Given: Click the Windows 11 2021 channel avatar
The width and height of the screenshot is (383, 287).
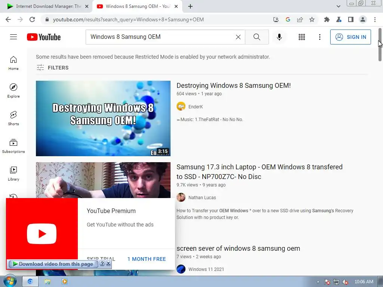Looking at the screenshot, I should pyautogui.click(x=181, y=269).
